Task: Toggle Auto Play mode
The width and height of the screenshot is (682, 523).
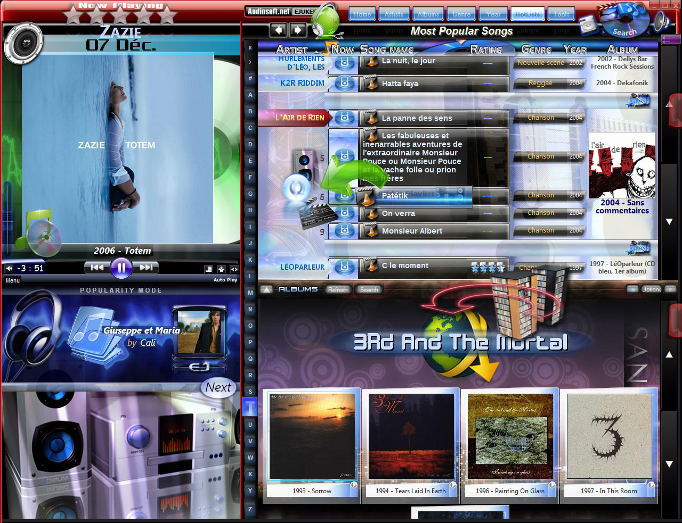Action: coord(225,280)
